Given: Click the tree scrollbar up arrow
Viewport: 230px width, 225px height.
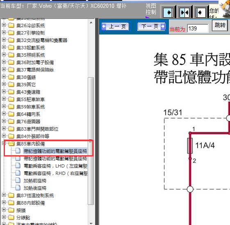Looking at the screenshot, I should 91,23.
